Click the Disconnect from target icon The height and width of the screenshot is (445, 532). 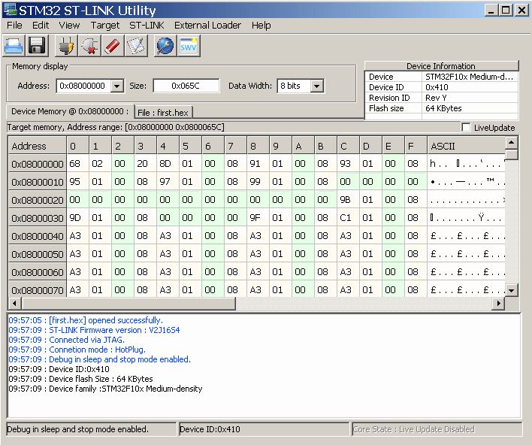click(89, 46)
